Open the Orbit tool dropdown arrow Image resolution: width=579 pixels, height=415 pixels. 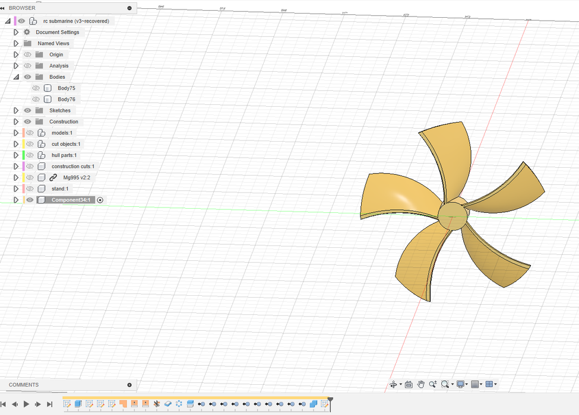pos(401,384)
